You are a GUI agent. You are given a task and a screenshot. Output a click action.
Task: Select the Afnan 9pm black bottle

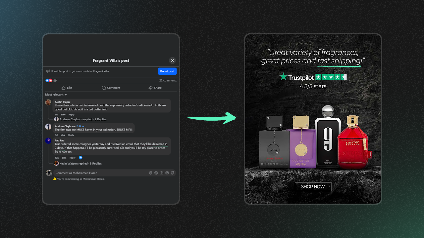pyautogui.click(x=327, y=136)
